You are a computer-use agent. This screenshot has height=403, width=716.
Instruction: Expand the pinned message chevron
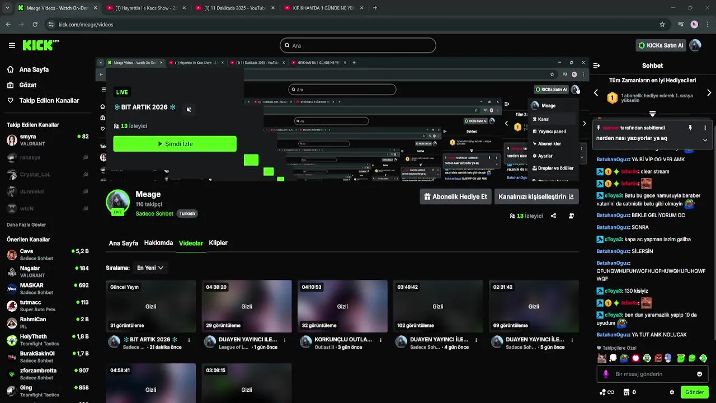tap(705, 140)
